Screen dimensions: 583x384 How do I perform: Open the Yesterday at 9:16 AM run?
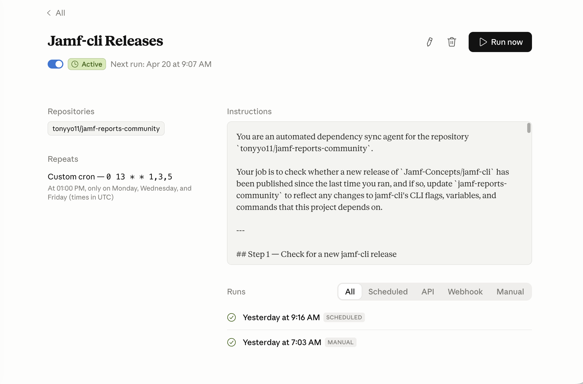281,317
